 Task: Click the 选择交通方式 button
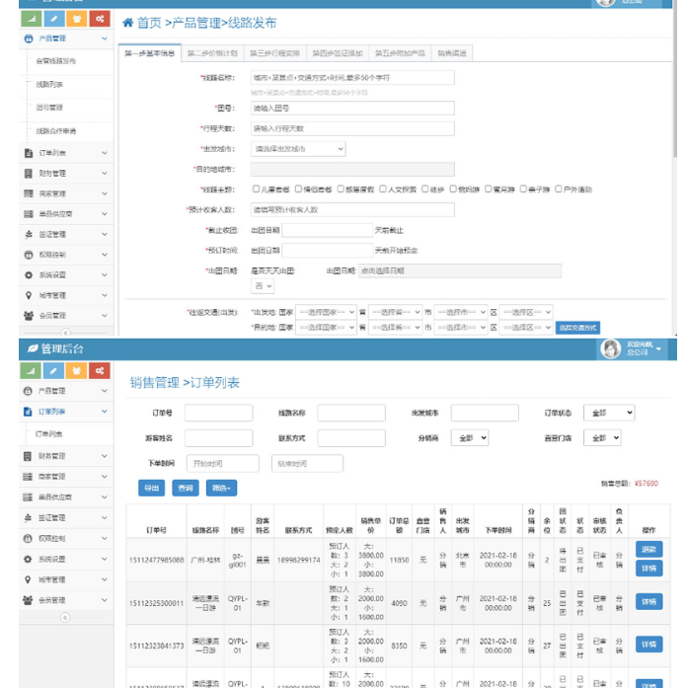(576, 327)
